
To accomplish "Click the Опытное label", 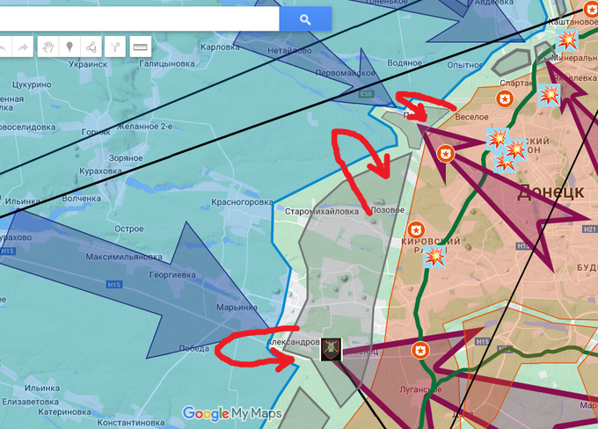I will 465,65.
